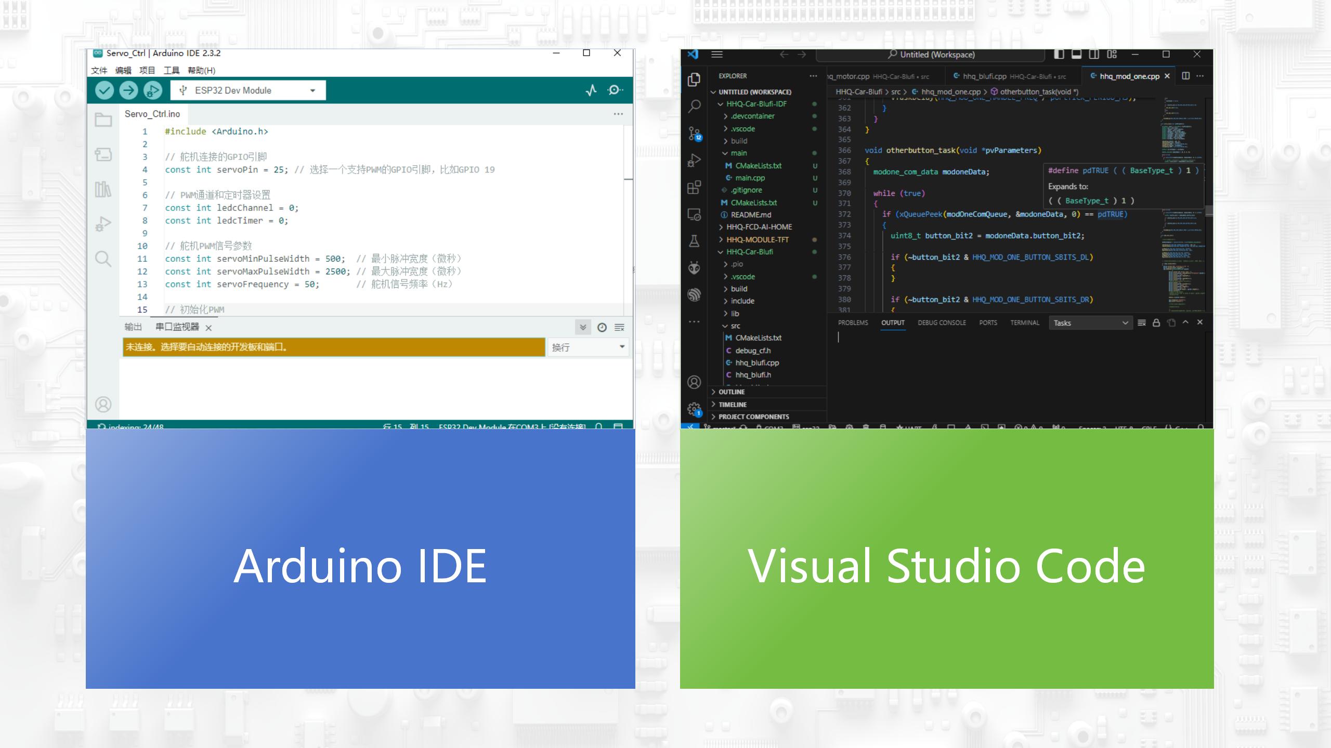Click the Upload arrow button in Arduino IDE
This screenshot has height=748, width=1331.
tap(128, 90)
